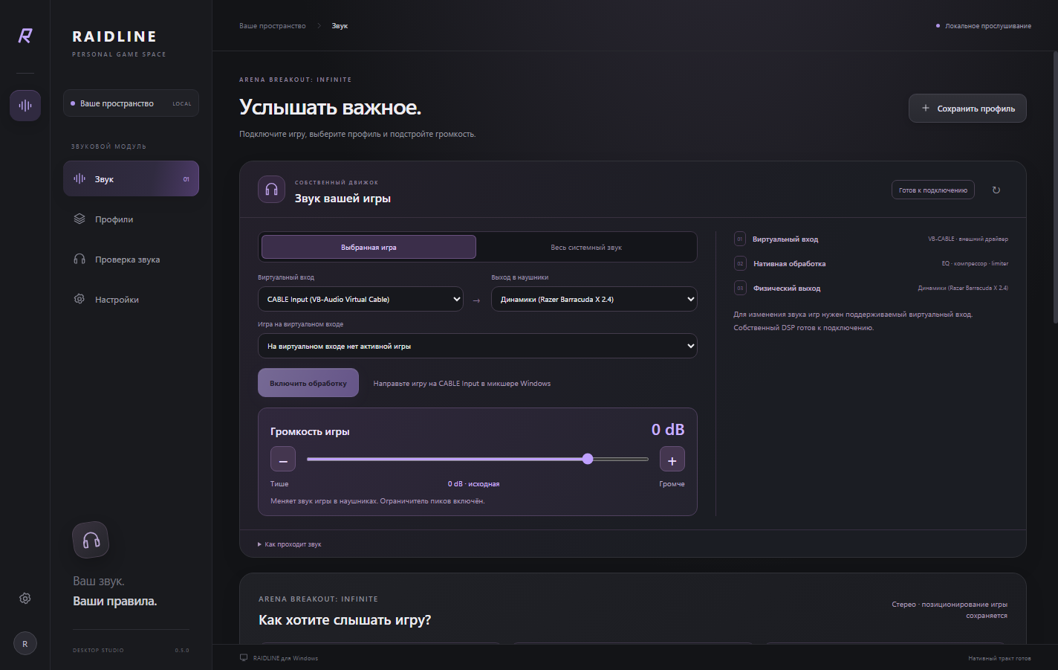Click the large headphones tile in the sidebar

91,540
